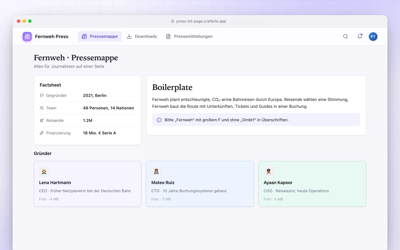Click the "Foto · 5 MB" label

click(273, 199)
